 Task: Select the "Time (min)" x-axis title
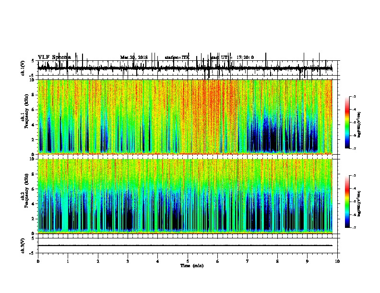192,266
